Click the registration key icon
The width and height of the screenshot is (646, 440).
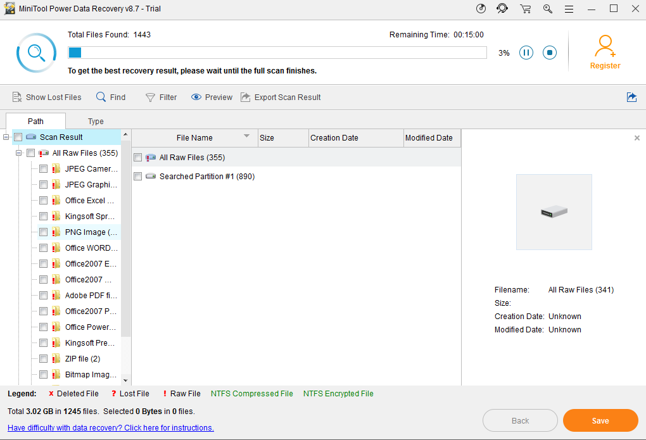coord(548,9)
